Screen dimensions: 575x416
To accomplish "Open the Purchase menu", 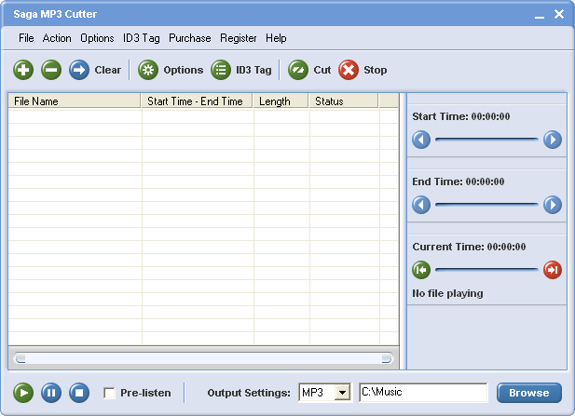I will [189, 38].
